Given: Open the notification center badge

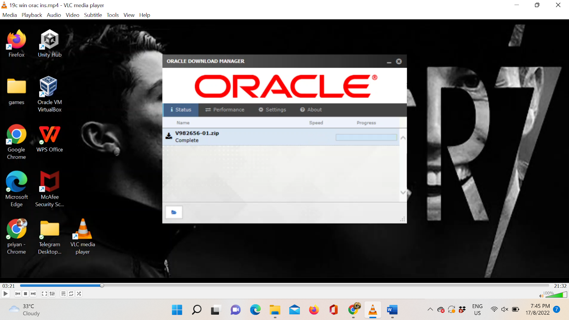Looking at the screenshot, I should (557, 309).
